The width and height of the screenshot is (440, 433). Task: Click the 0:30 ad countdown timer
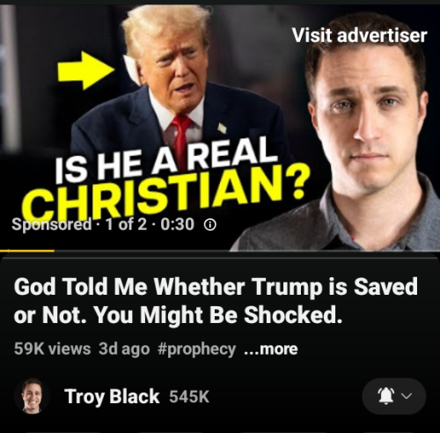point(177,224)
